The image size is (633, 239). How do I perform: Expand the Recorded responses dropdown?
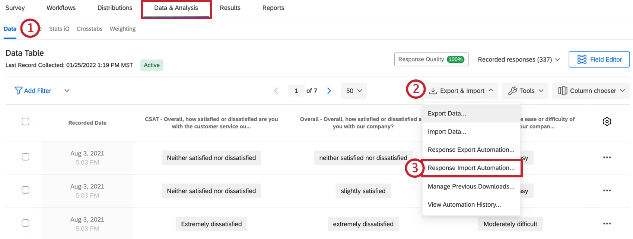(x=519, y=59)
